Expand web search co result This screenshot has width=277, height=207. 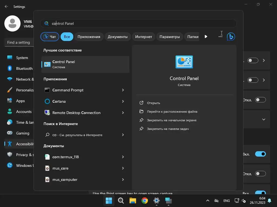tap(123, 135)
